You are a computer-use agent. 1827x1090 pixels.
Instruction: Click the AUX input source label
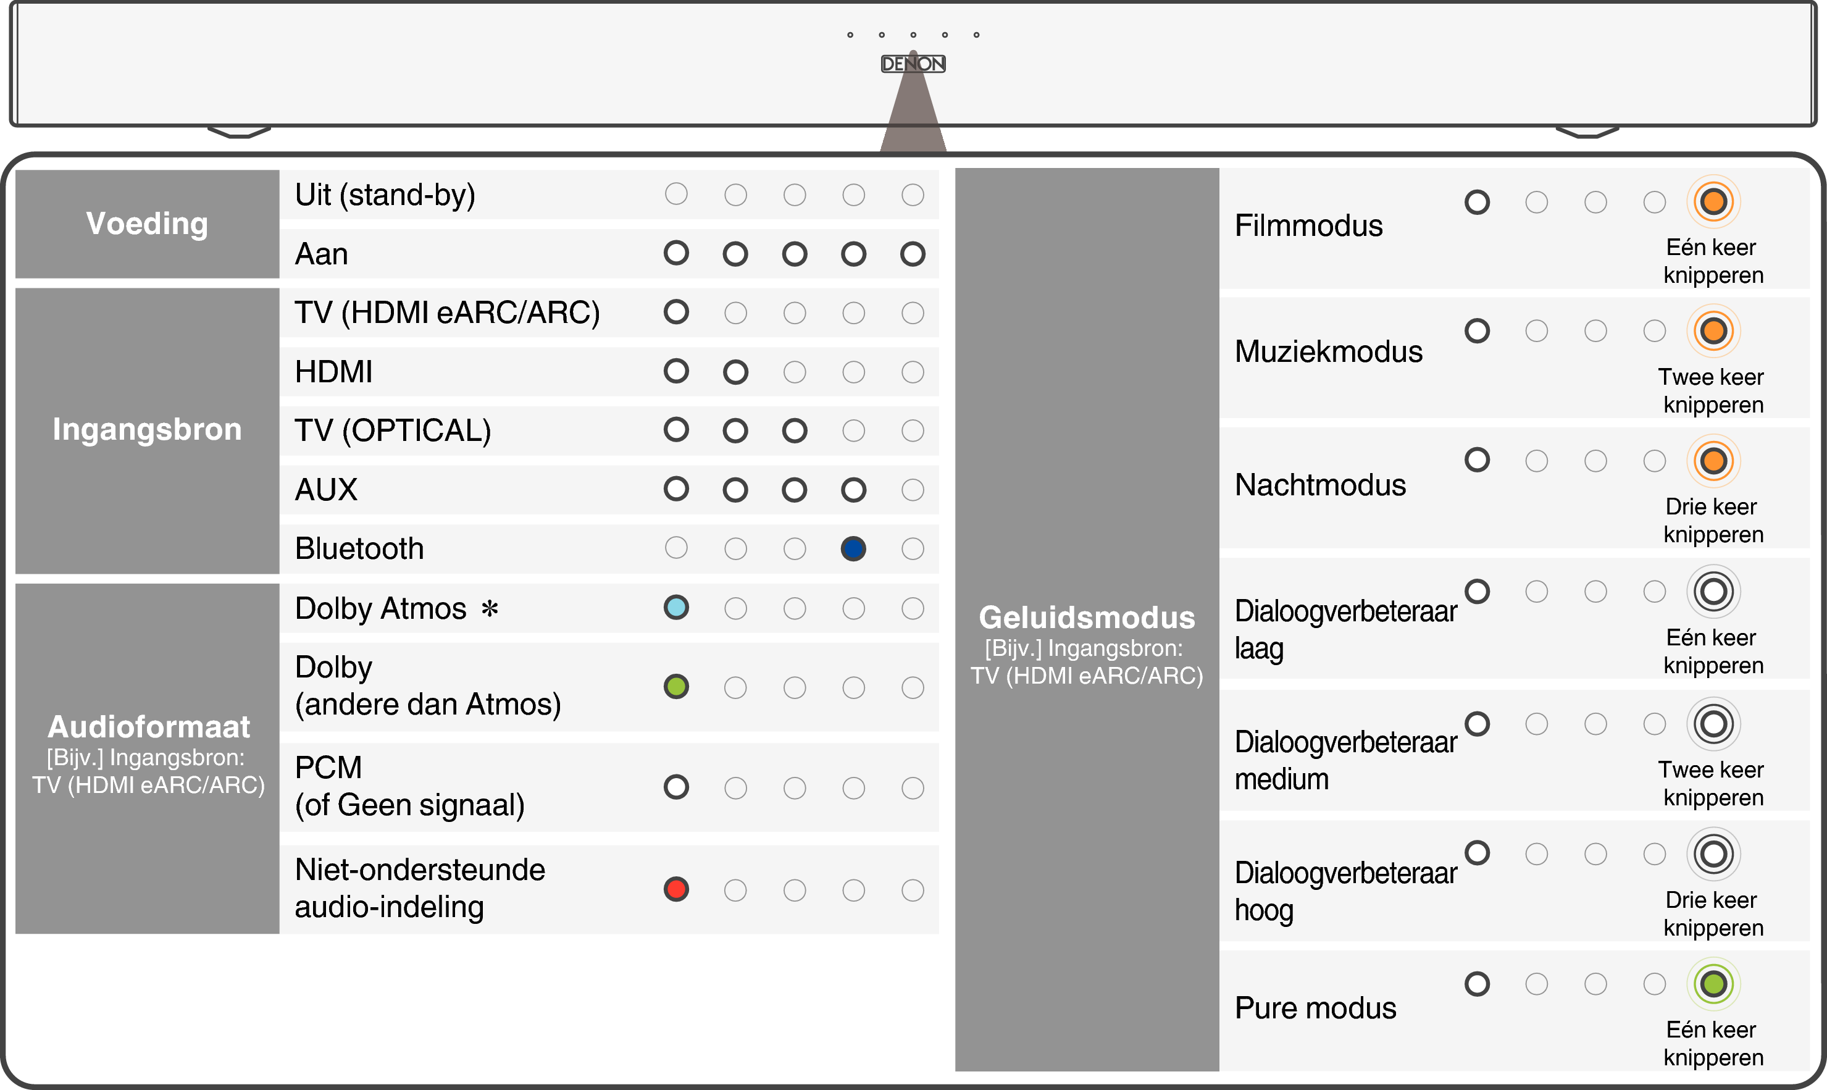click(x=326, y=489)
